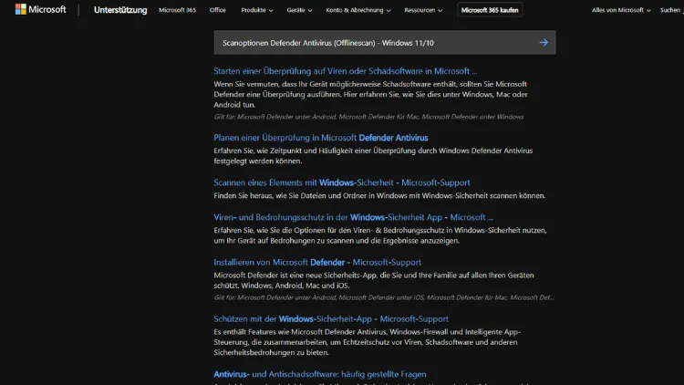
Task: Open result Planen einer Überprüfung in Microsoft Defender
Action: tap(321, 138)
